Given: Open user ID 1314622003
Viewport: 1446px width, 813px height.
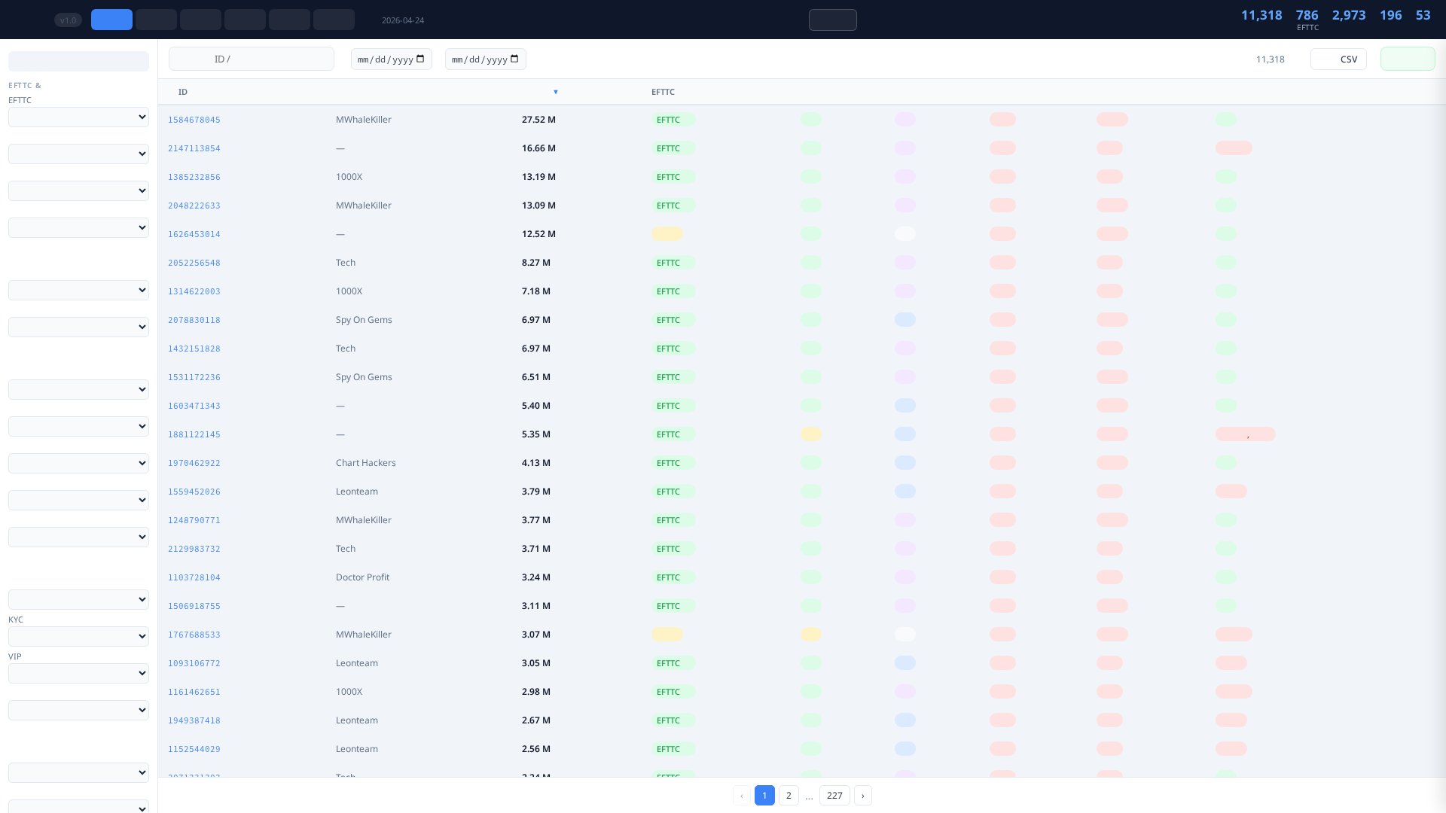Looking at the screenshot, I should click(194, 291).
